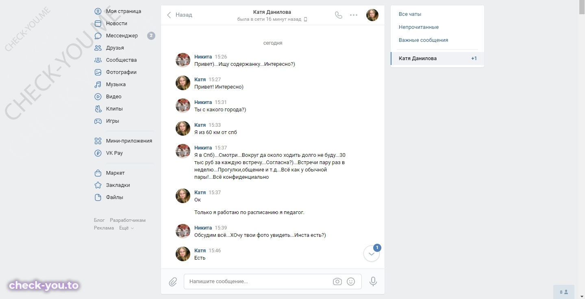Attach a file with the paperclip icon
The width and height of the screenshot is (585, 299).
(173, 282)
